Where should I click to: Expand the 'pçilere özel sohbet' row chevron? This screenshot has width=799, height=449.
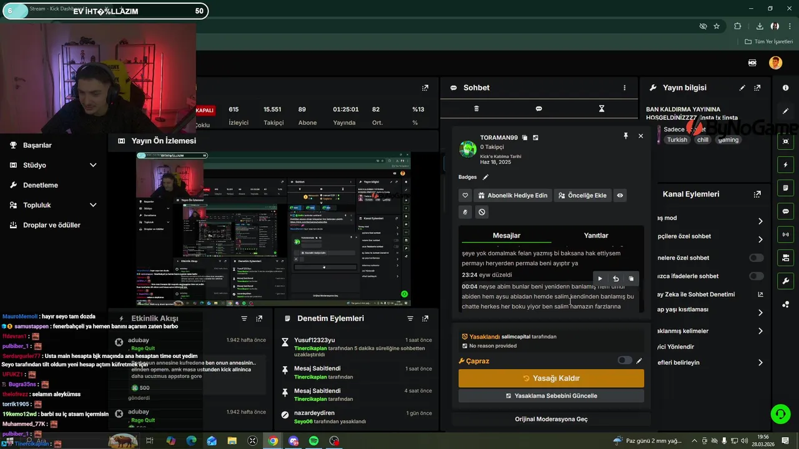[x=760, y=239]
